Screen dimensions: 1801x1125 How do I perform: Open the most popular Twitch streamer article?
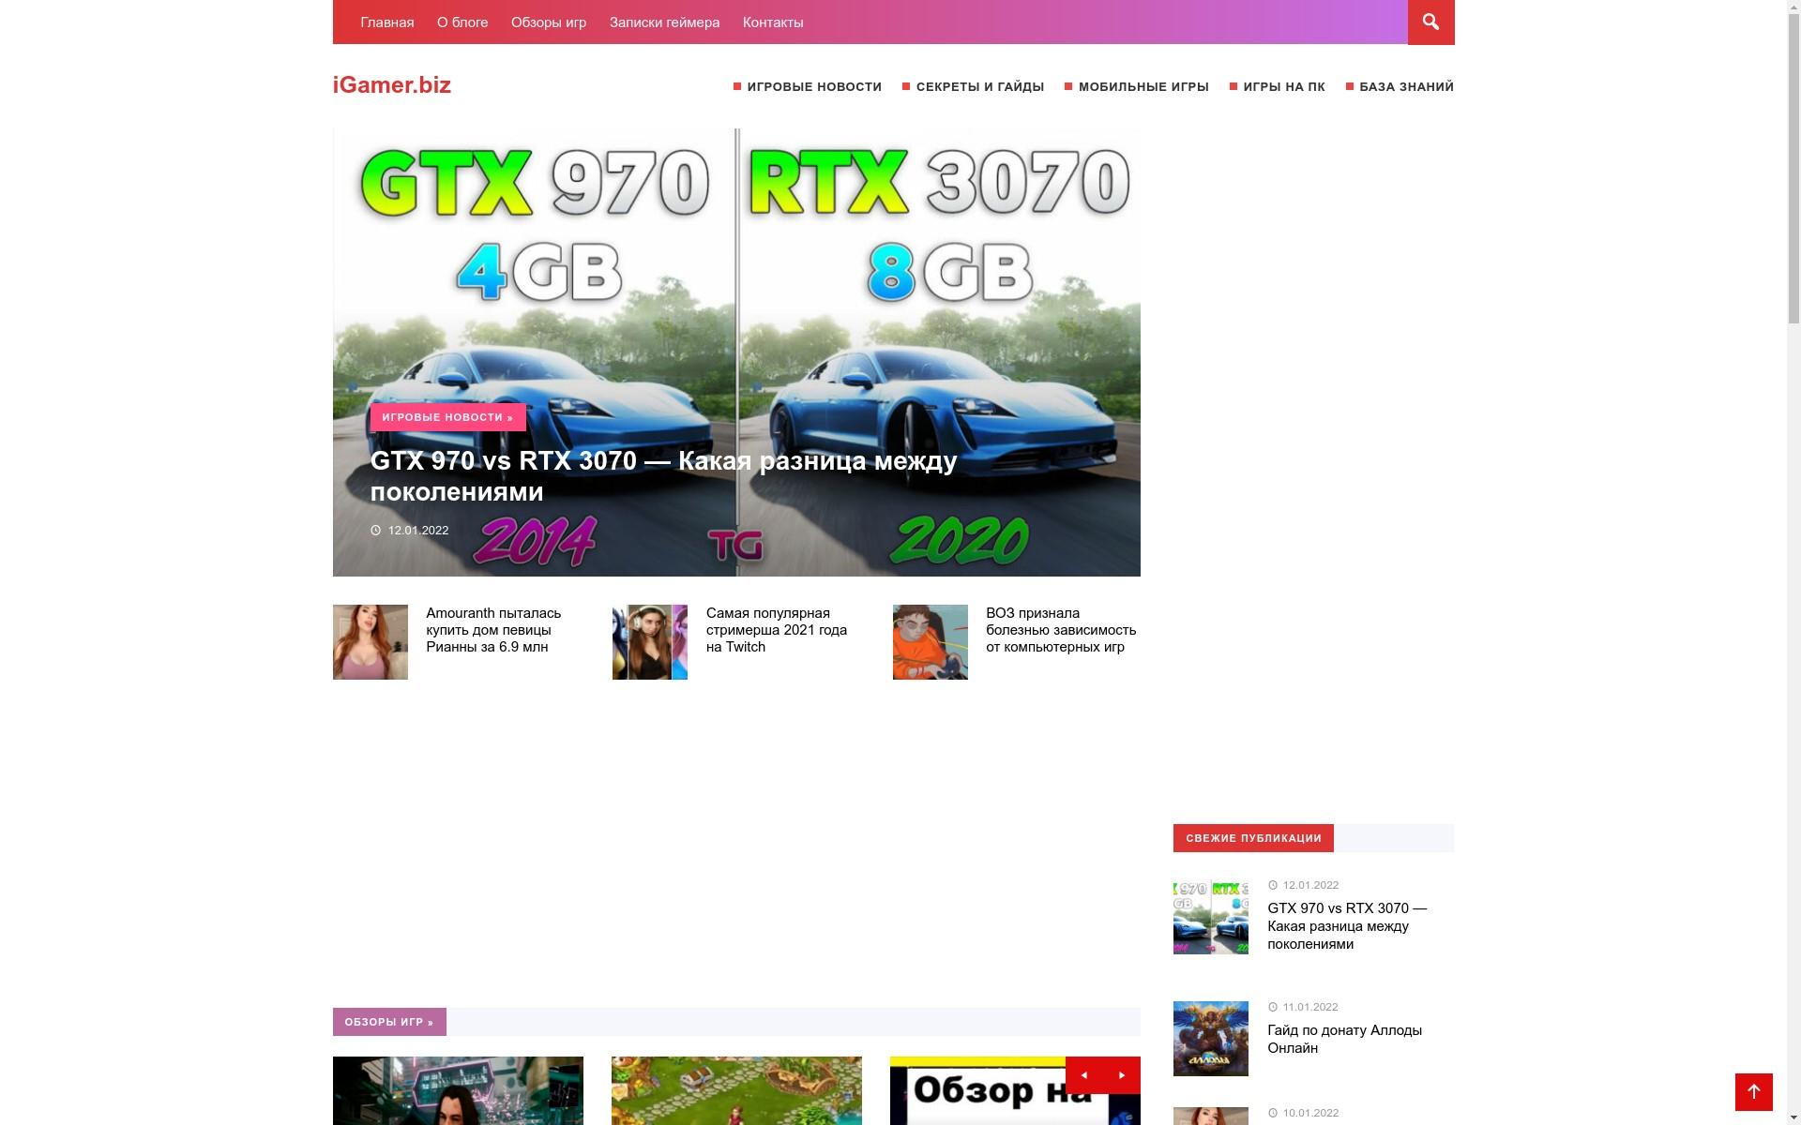pos(776,630)
